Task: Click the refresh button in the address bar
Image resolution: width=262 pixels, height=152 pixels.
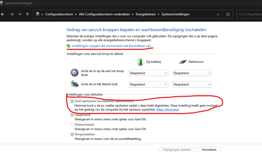Action: click(x=228, y=14)
